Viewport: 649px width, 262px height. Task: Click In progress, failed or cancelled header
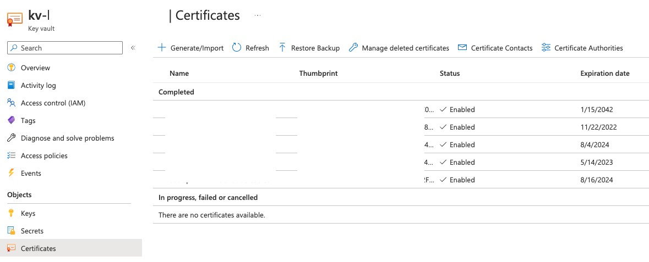208,198
